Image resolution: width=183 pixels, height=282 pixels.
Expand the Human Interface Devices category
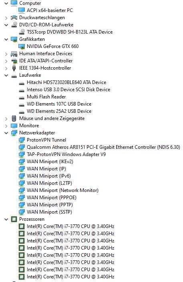(6, 54)
